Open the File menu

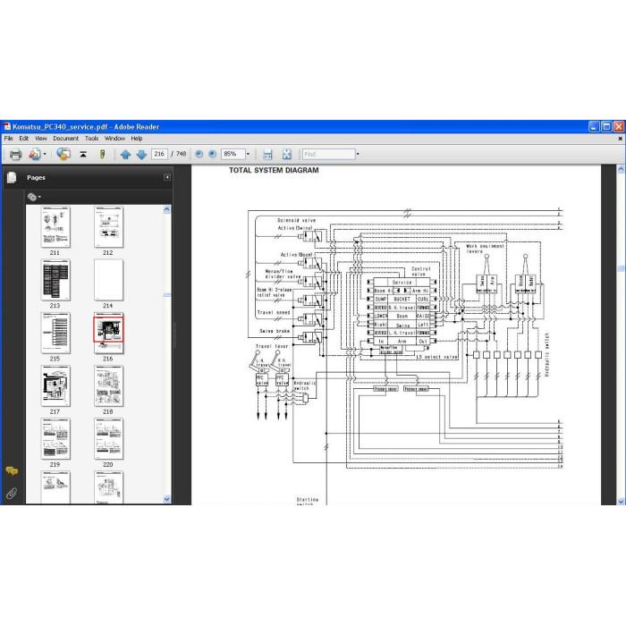(8, 139)
